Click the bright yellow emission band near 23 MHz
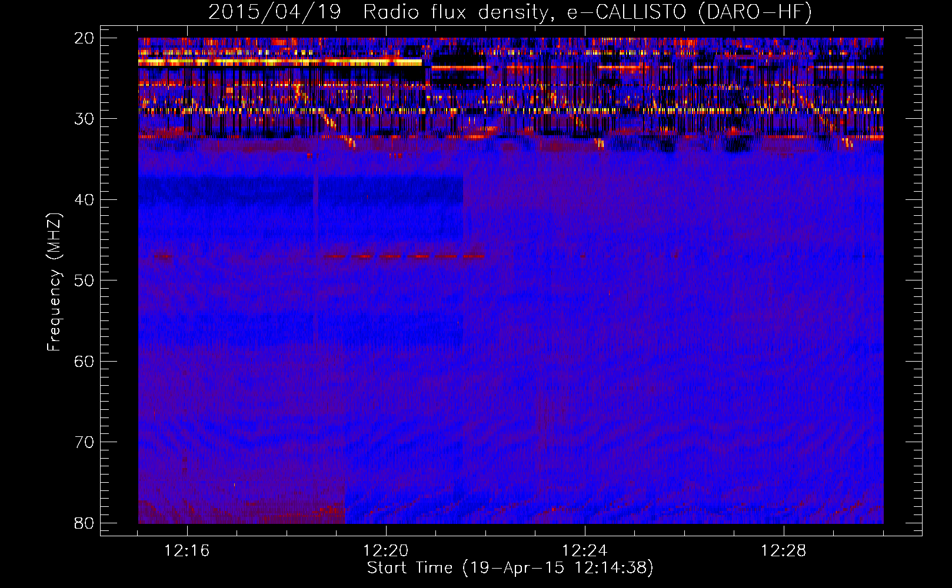952x588 pixels. [280, 62]
